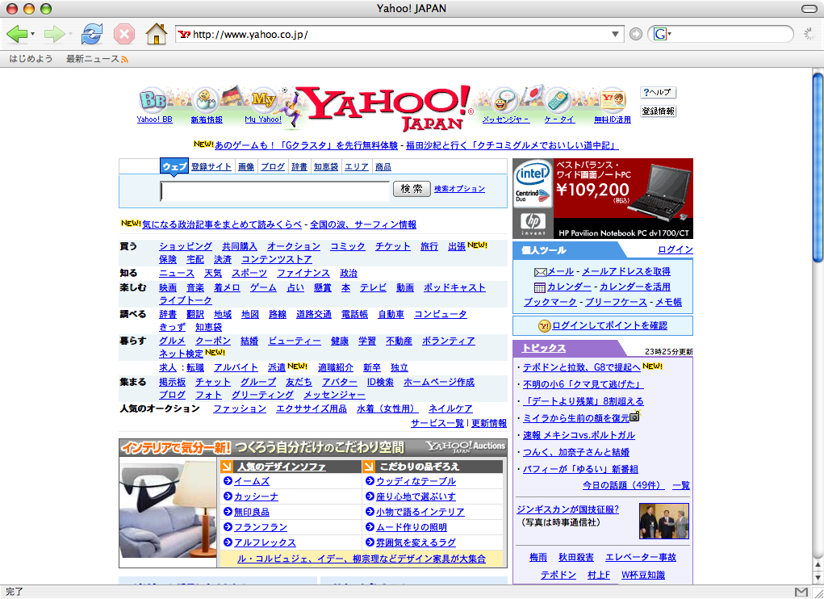824x599 pixels.
Task: Switch to the ブログ search tab
Action: [x=273, y=166]
